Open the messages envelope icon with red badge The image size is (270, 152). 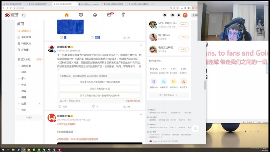(x=109, y=15)
